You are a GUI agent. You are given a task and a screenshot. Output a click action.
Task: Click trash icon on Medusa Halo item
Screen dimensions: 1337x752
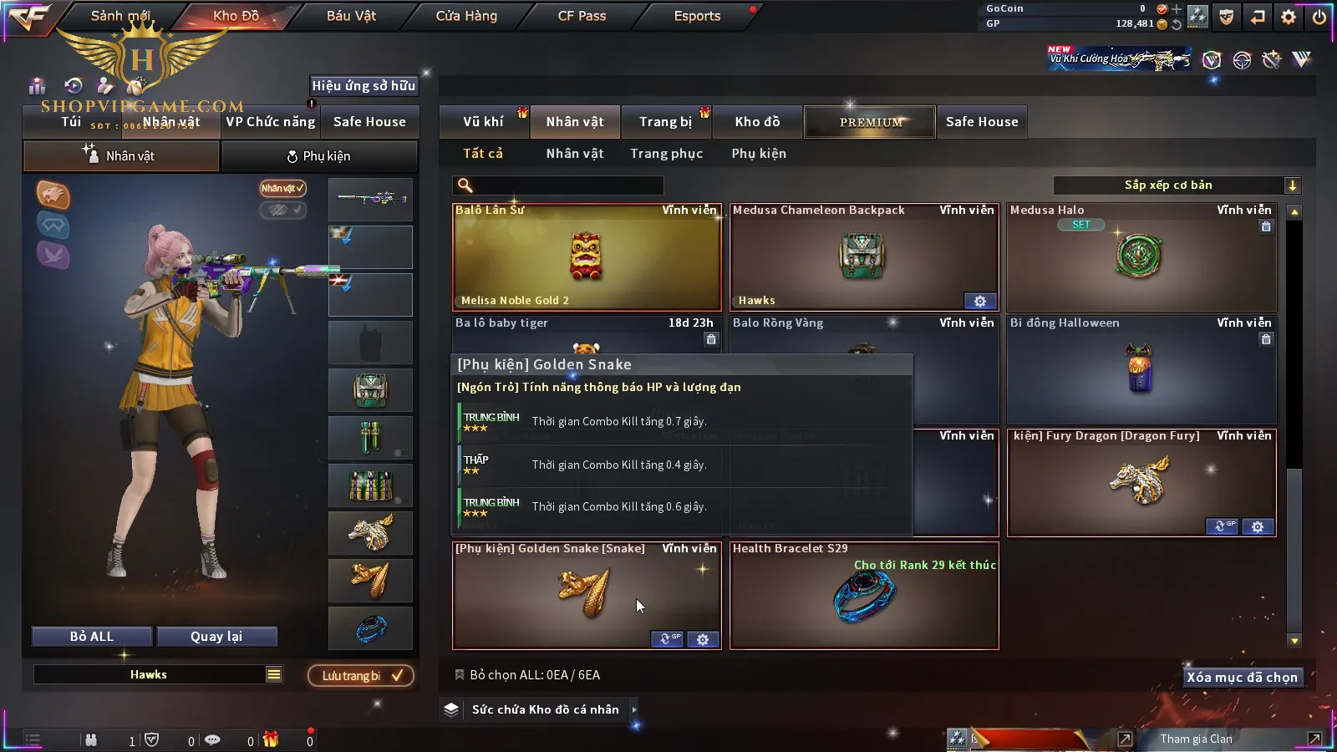pos(1266,226)
